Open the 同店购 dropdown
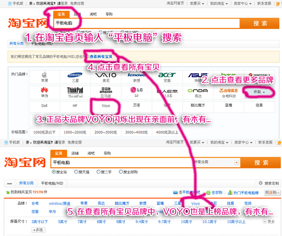 tap(273, 192)
